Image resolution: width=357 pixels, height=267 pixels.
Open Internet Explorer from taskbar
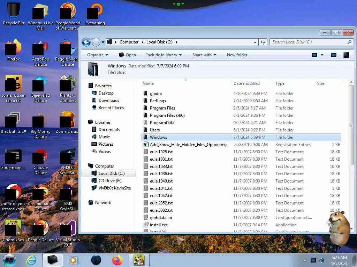click(31, 260)
